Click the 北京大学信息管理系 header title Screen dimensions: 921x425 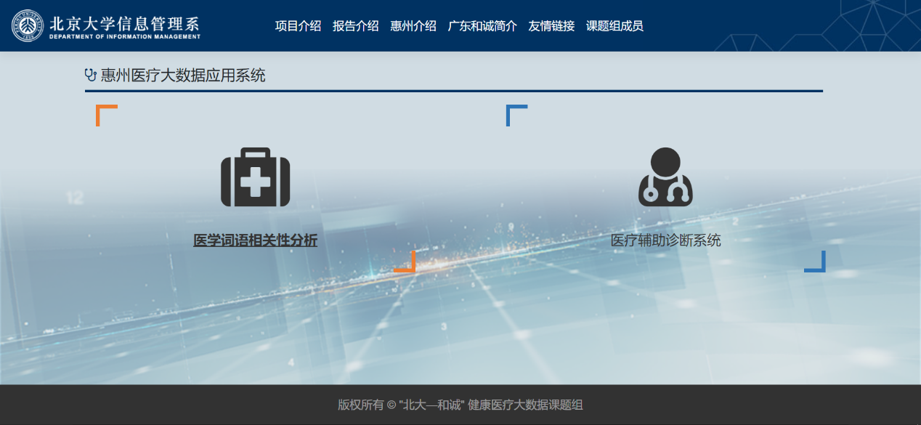(124, 23)
